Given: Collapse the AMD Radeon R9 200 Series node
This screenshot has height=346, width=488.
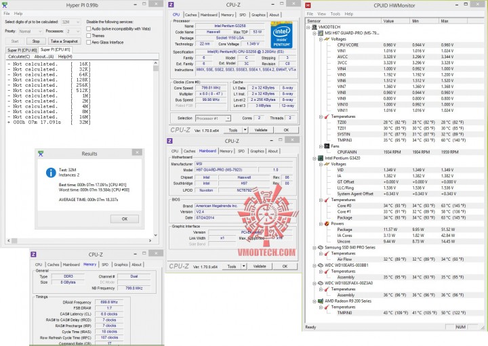Looking at the screenshot, I should point(314,301).
